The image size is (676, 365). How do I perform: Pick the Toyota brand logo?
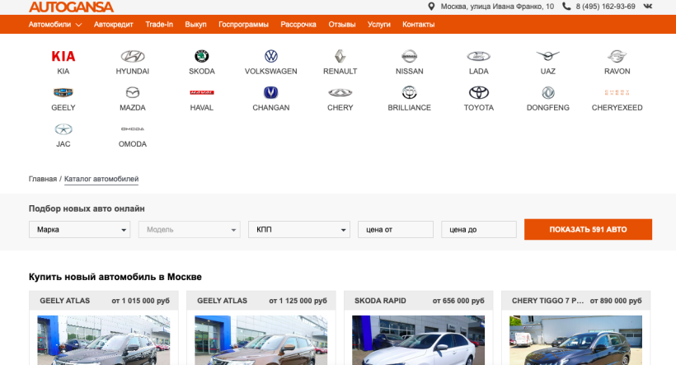pyautogui.click(x=478, y=92)
